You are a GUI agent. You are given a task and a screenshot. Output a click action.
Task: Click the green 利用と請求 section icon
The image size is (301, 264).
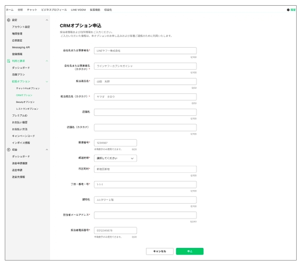[8, 61]
